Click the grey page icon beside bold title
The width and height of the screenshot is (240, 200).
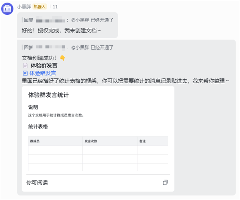[x=25, y=66]
